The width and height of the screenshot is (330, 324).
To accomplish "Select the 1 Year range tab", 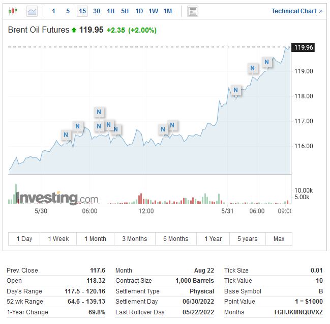I will pyautogui.click(x=213, y=238).
